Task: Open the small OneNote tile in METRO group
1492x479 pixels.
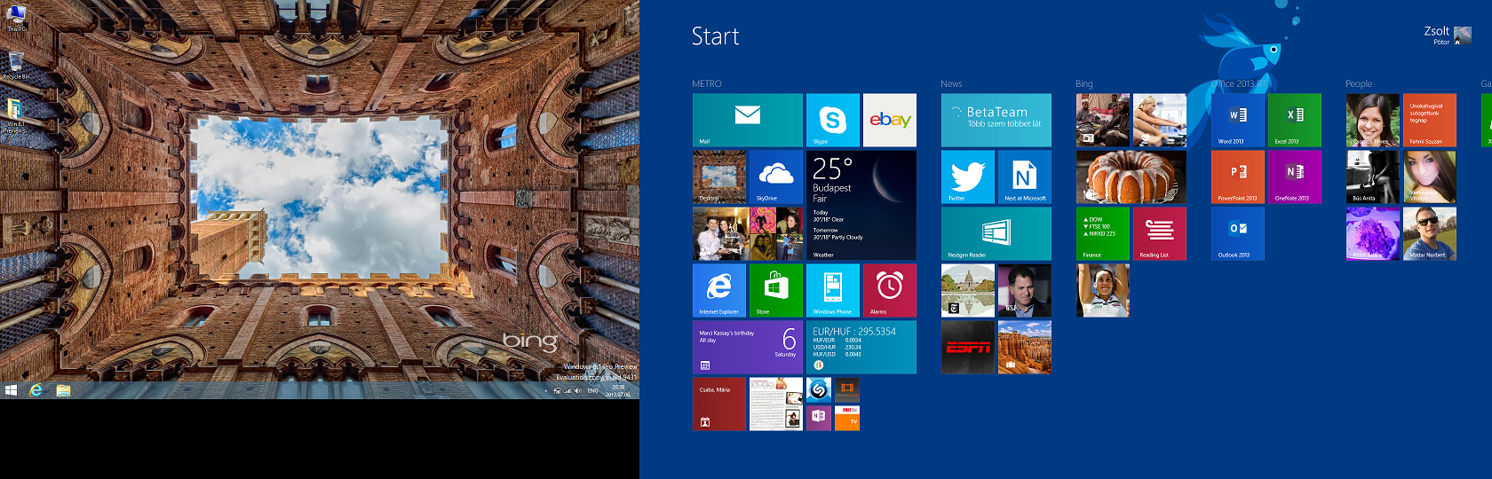Action: [x=818, y=418]
